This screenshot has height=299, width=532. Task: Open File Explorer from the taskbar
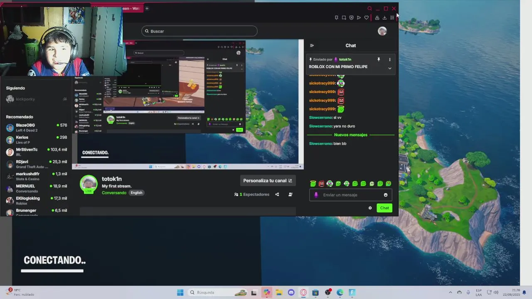278,292
